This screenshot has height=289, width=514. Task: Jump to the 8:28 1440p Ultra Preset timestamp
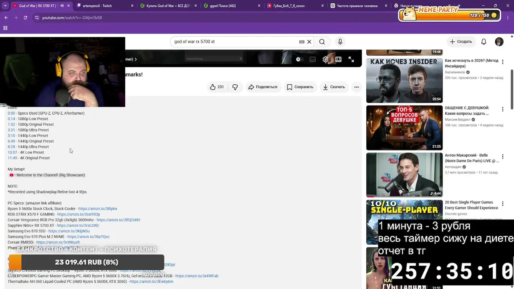[11, 147]
